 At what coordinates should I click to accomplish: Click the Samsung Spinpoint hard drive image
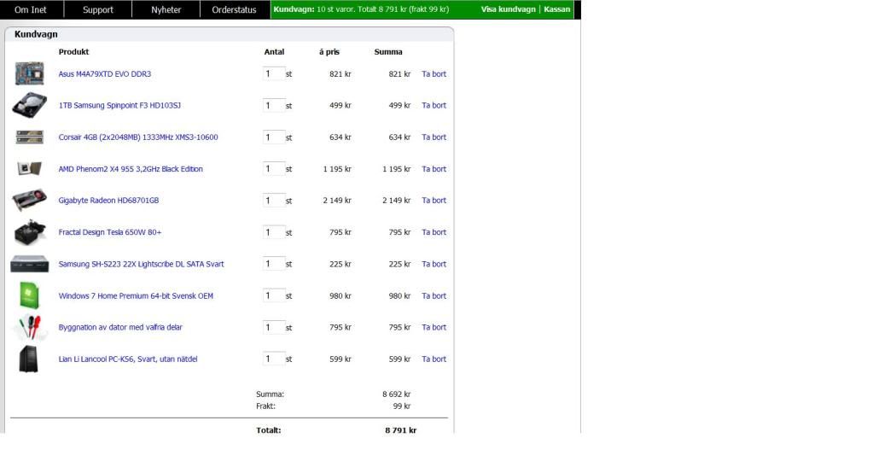29,106
